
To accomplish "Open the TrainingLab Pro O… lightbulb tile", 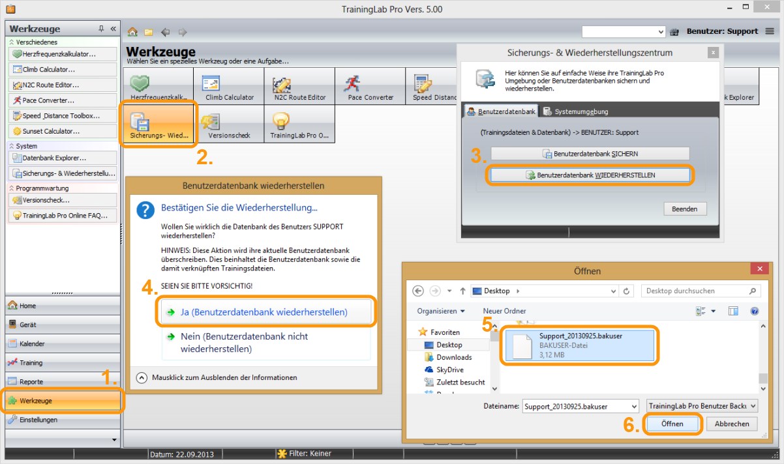I will pos(299,123).
